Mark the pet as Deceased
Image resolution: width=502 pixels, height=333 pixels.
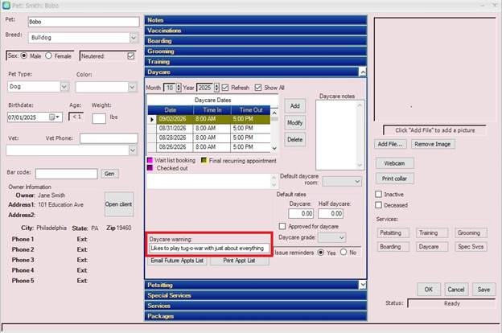click(x=379, y=204)
